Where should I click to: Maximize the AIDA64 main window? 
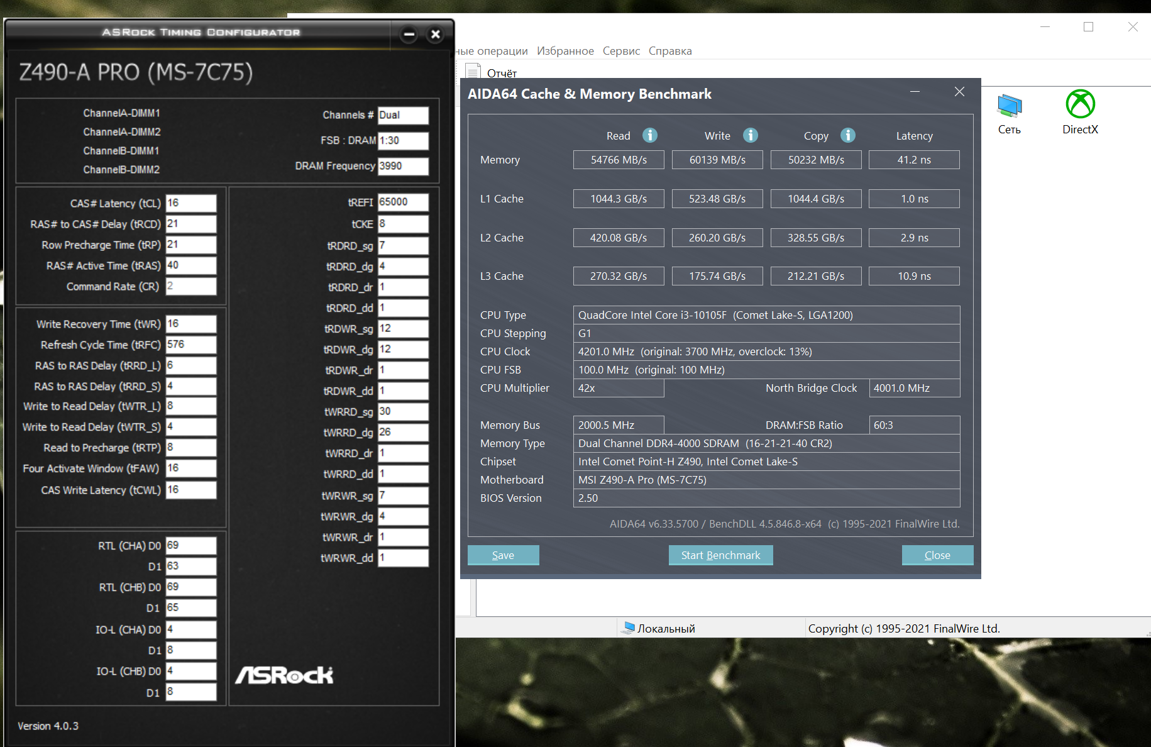point(1088,26)
